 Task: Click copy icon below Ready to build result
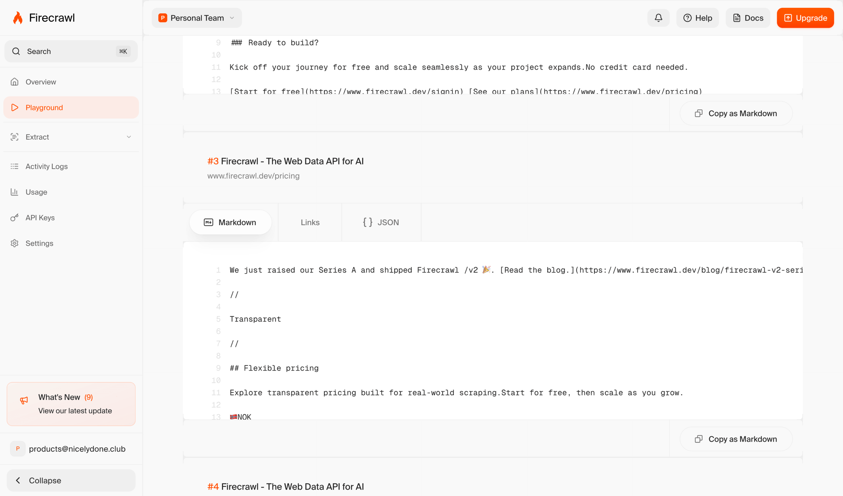click(698, 113)
